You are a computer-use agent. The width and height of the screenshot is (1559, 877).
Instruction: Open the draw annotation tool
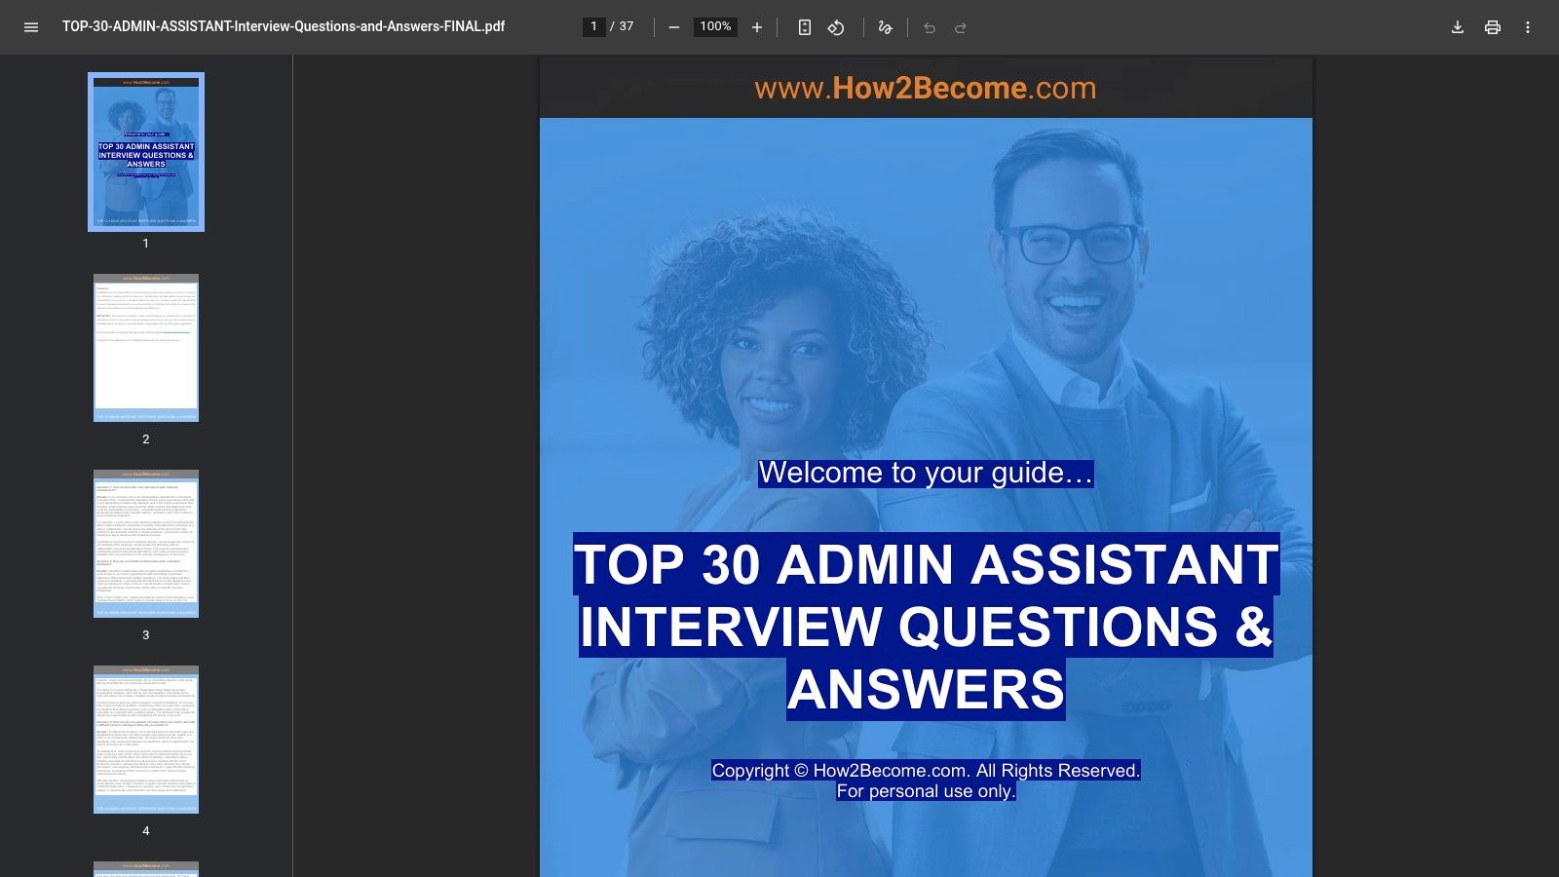tap(885, 27)
